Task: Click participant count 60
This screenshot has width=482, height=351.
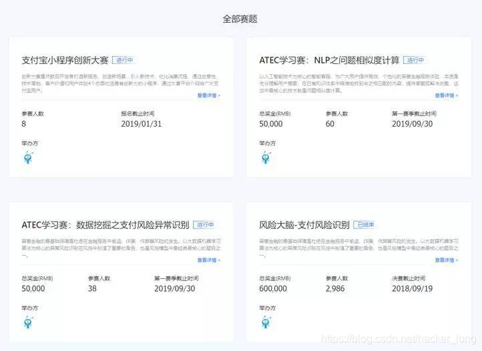Action: [x=330, y=124]
